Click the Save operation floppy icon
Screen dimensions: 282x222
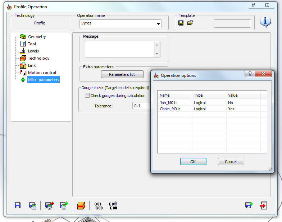pos(18,205)
